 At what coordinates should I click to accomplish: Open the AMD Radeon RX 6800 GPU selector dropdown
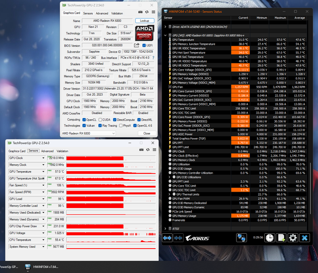click(x=88, y=133)
